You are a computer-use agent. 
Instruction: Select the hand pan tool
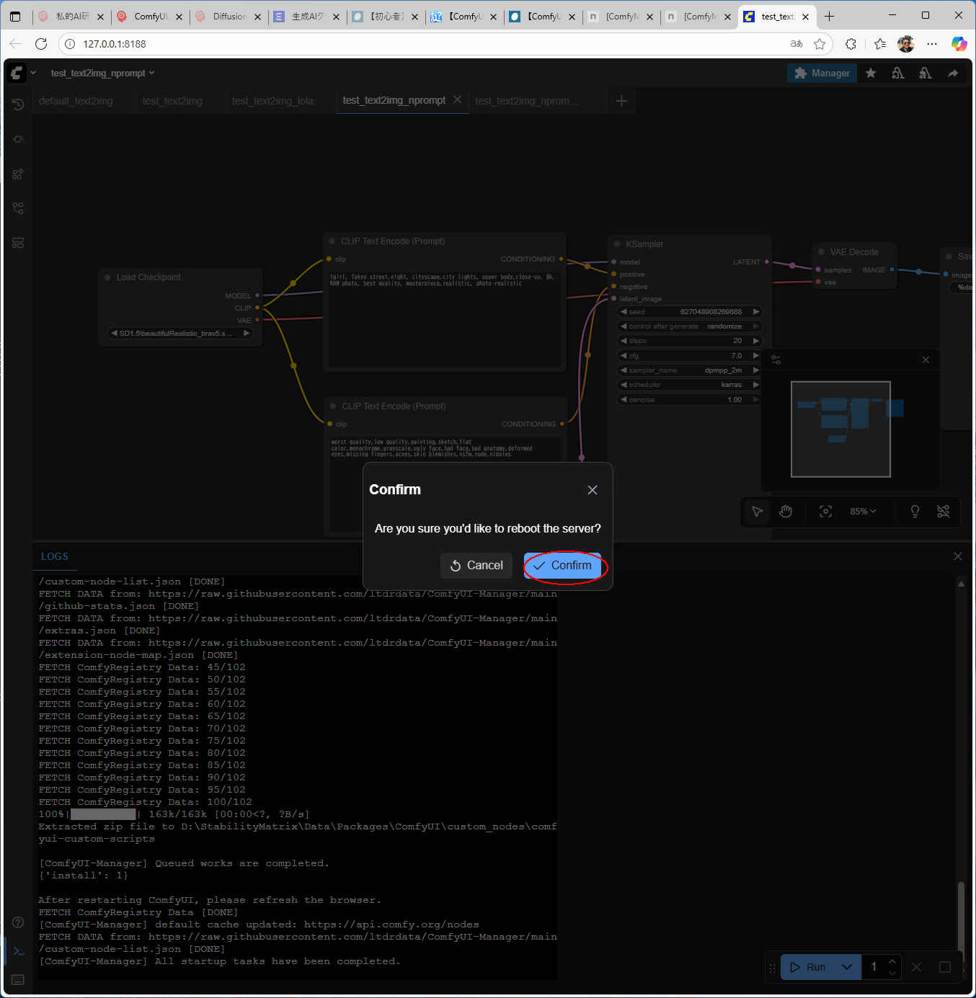786,512
